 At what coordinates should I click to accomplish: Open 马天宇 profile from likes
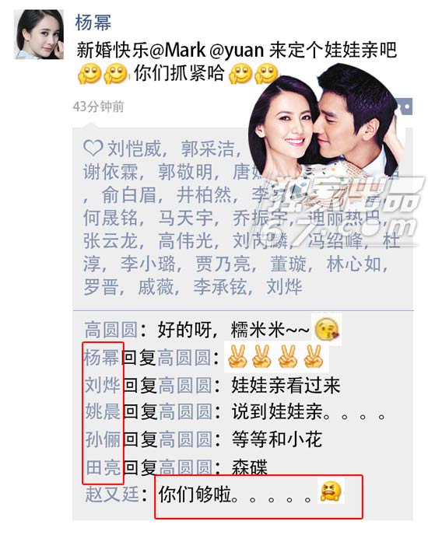185,218
